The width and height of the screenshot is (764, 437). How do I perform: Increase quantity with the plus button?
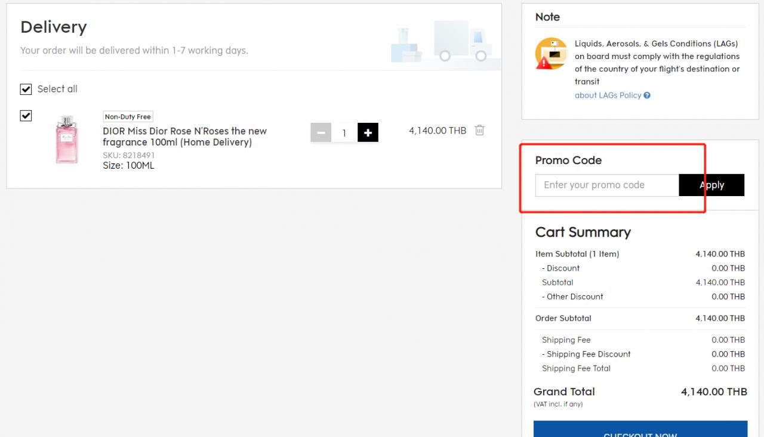368,133
